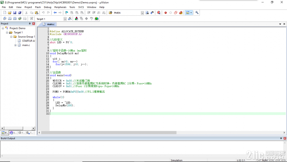
Task: Open the editor tab list dropdown arrow
Action: 280,24
